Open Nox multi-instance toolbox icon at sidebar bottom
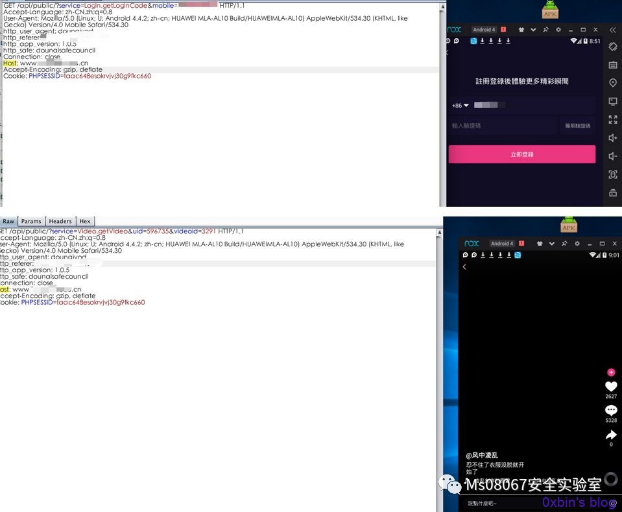Viewport: 622px width, 512px height. pos(613,192)
